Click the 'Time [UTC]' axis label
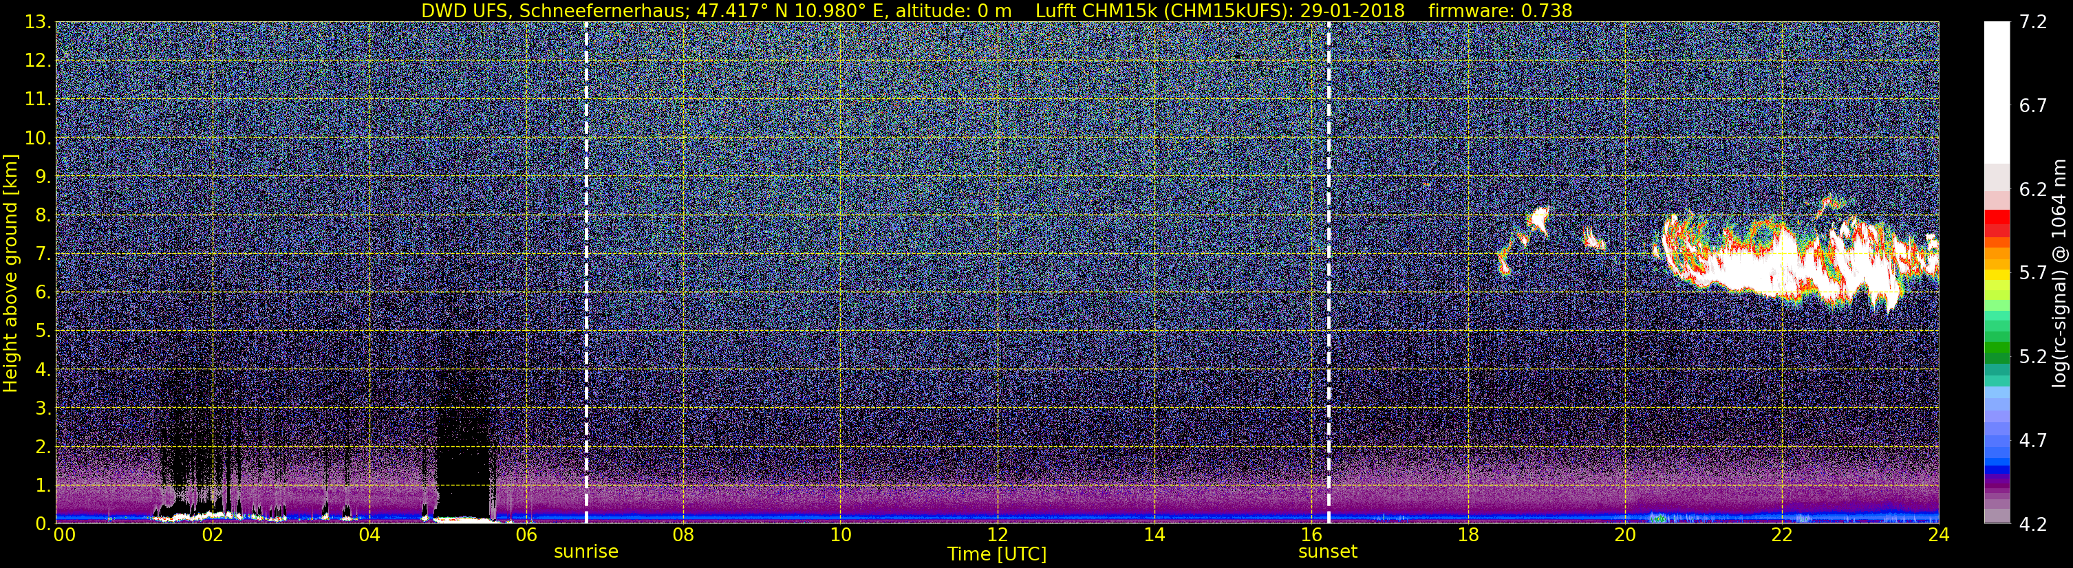 997,554
